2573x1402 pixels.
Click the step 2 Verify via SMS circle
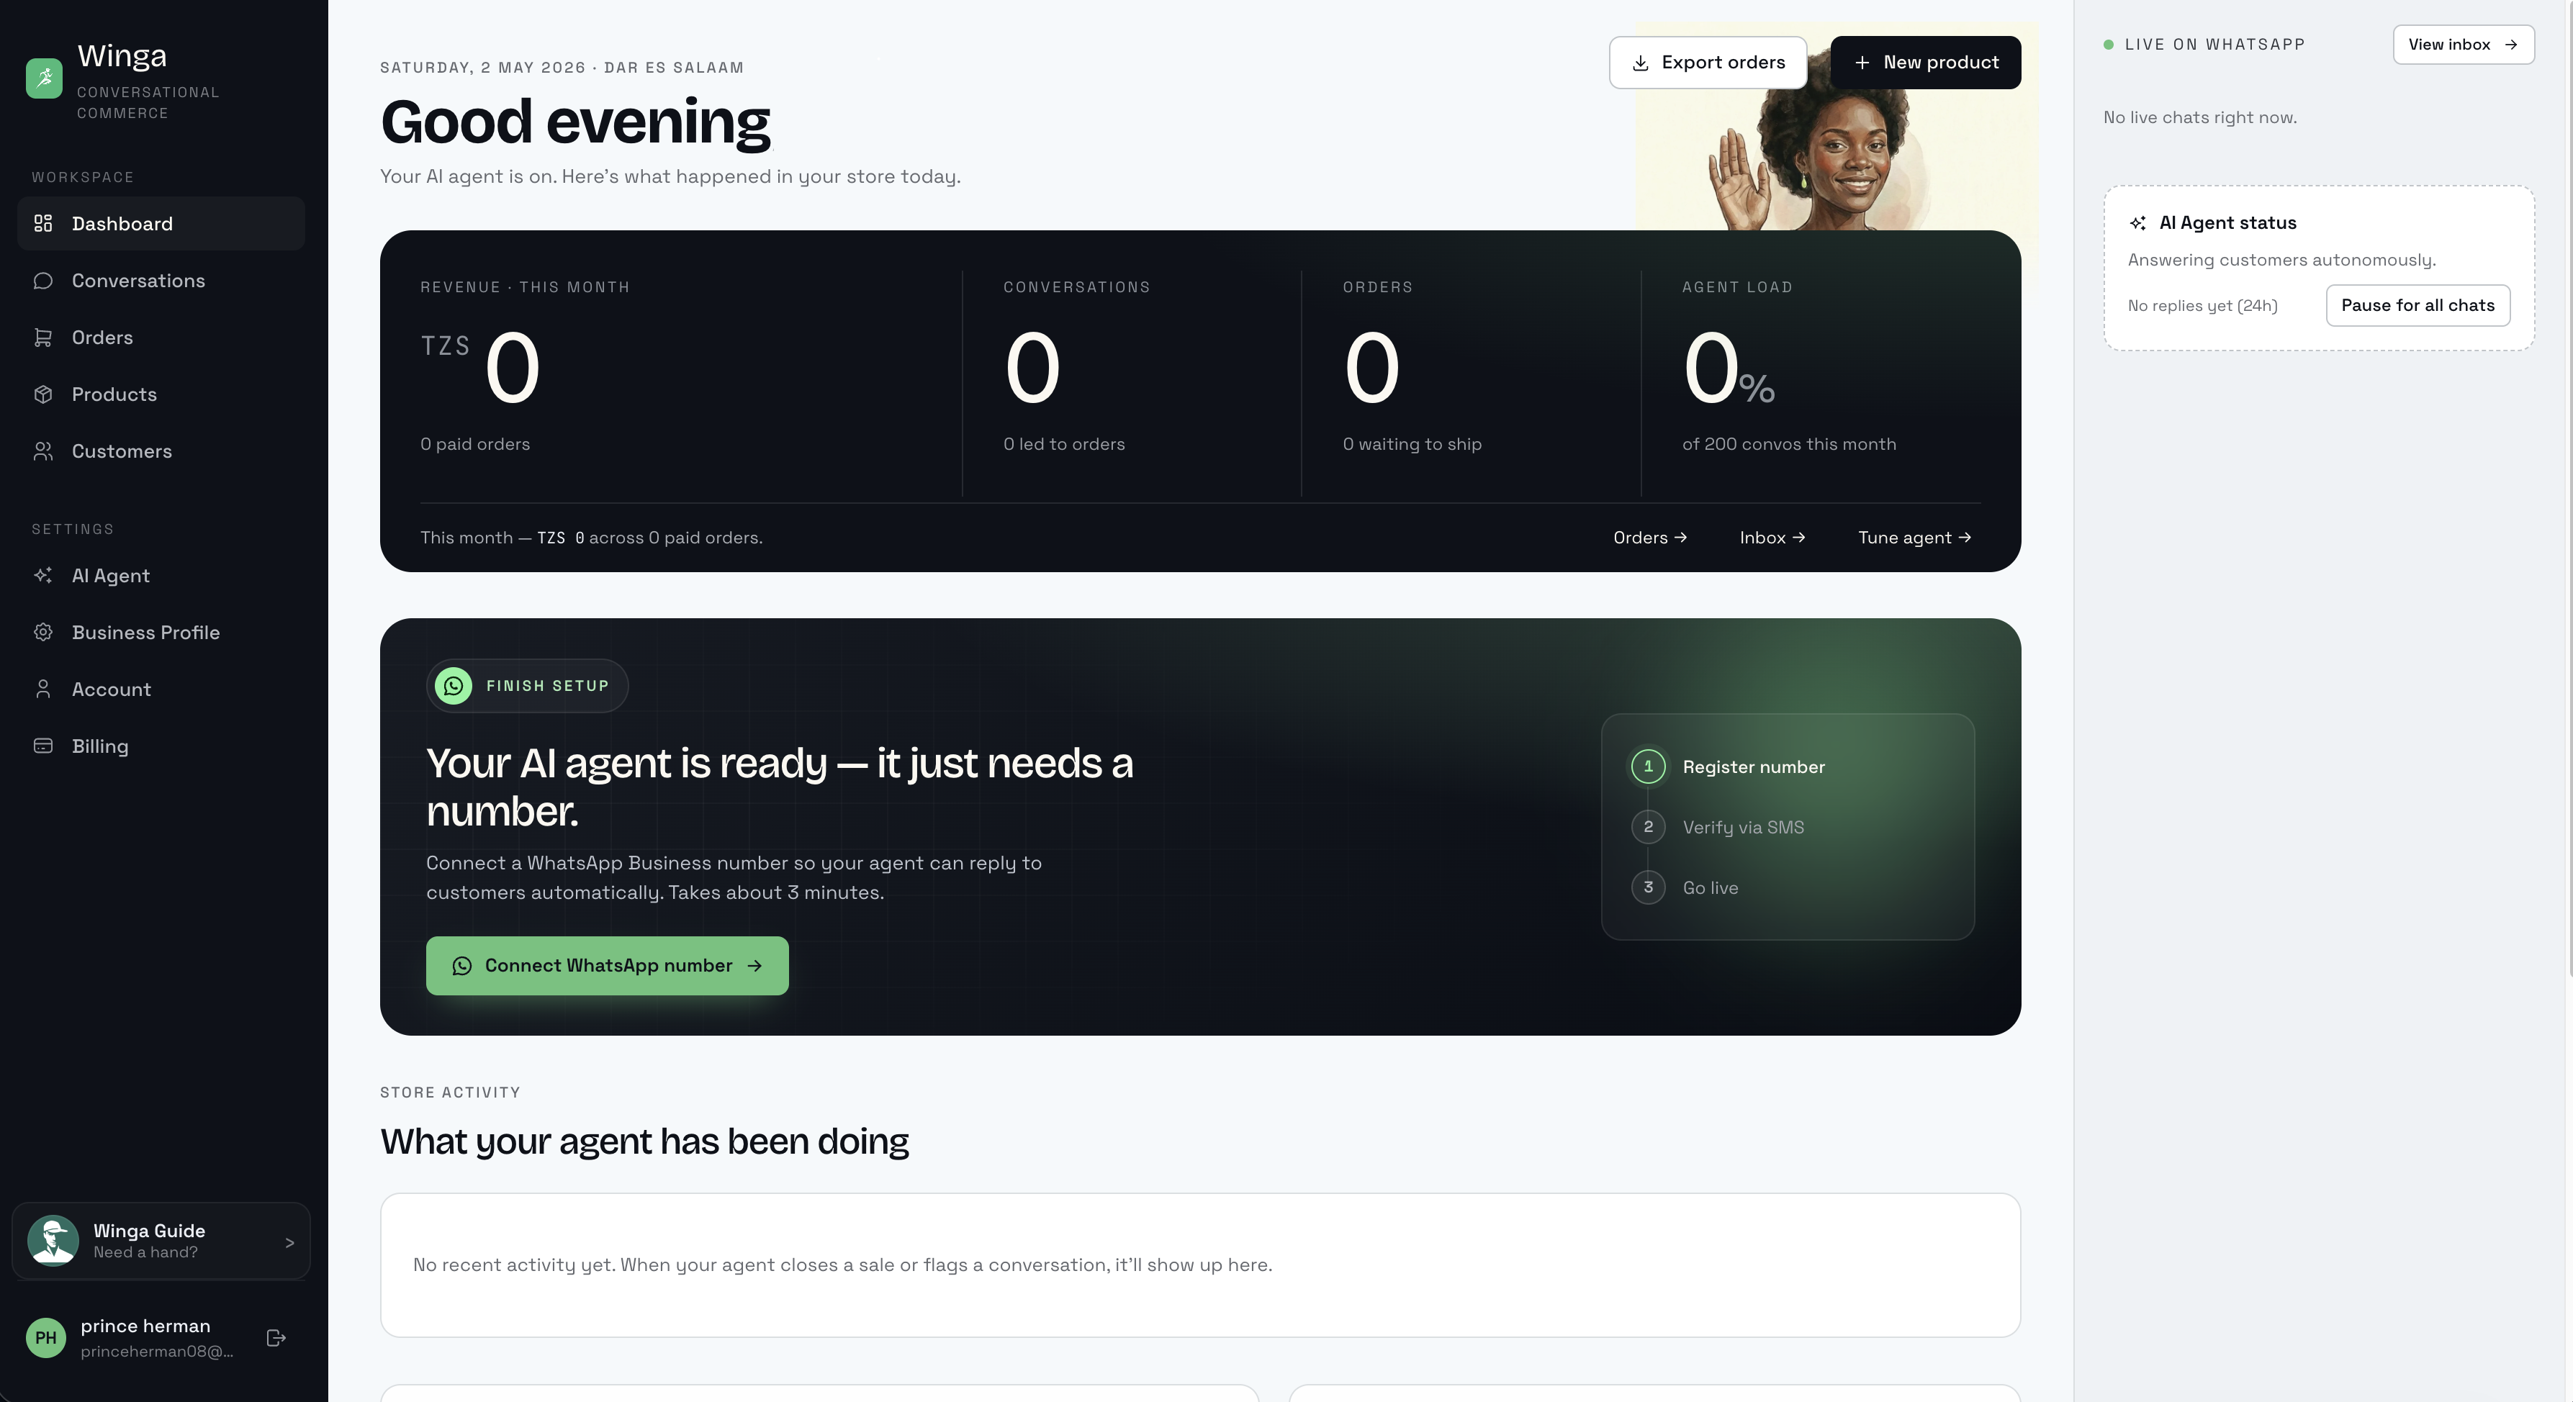coord(1648,827)
